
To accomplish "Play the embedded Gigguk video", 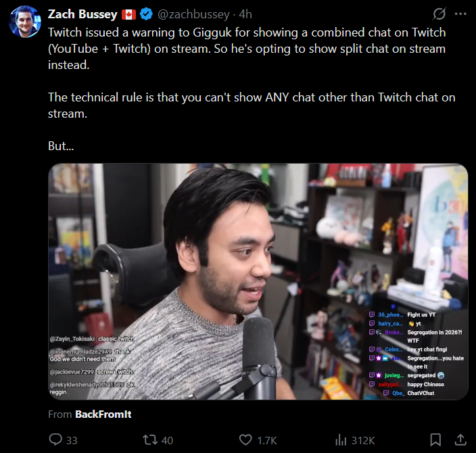I will tap(258, 281).
